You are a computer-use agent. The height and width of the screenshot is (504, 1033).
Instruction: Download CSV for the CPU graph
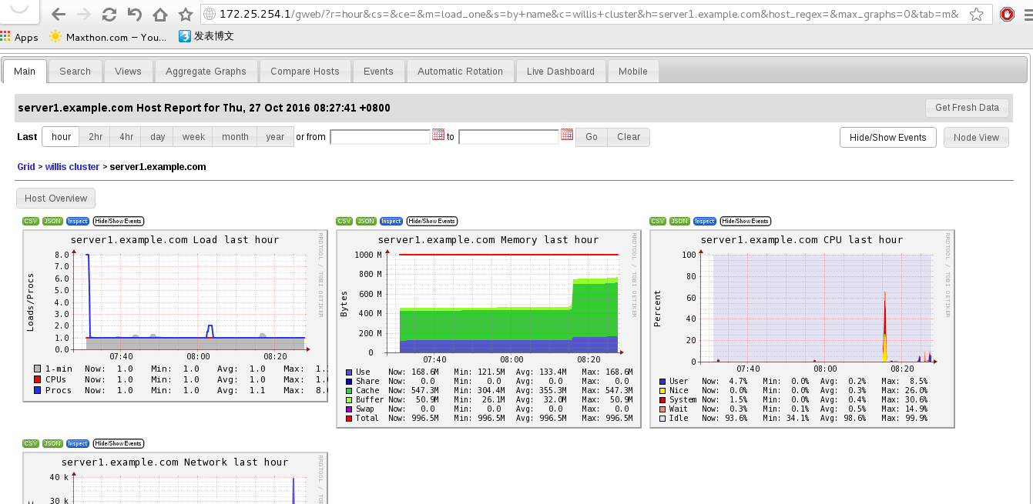(658, 221)
